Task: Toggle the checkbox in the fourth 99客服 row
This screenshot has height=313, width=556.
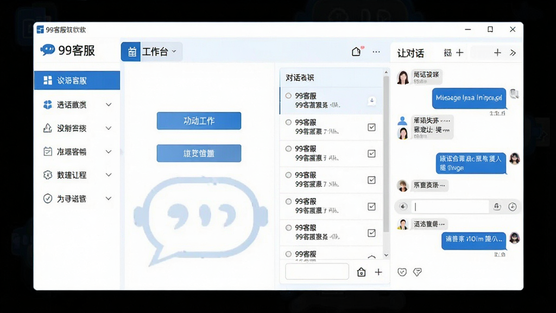Action: coord(371,180)
